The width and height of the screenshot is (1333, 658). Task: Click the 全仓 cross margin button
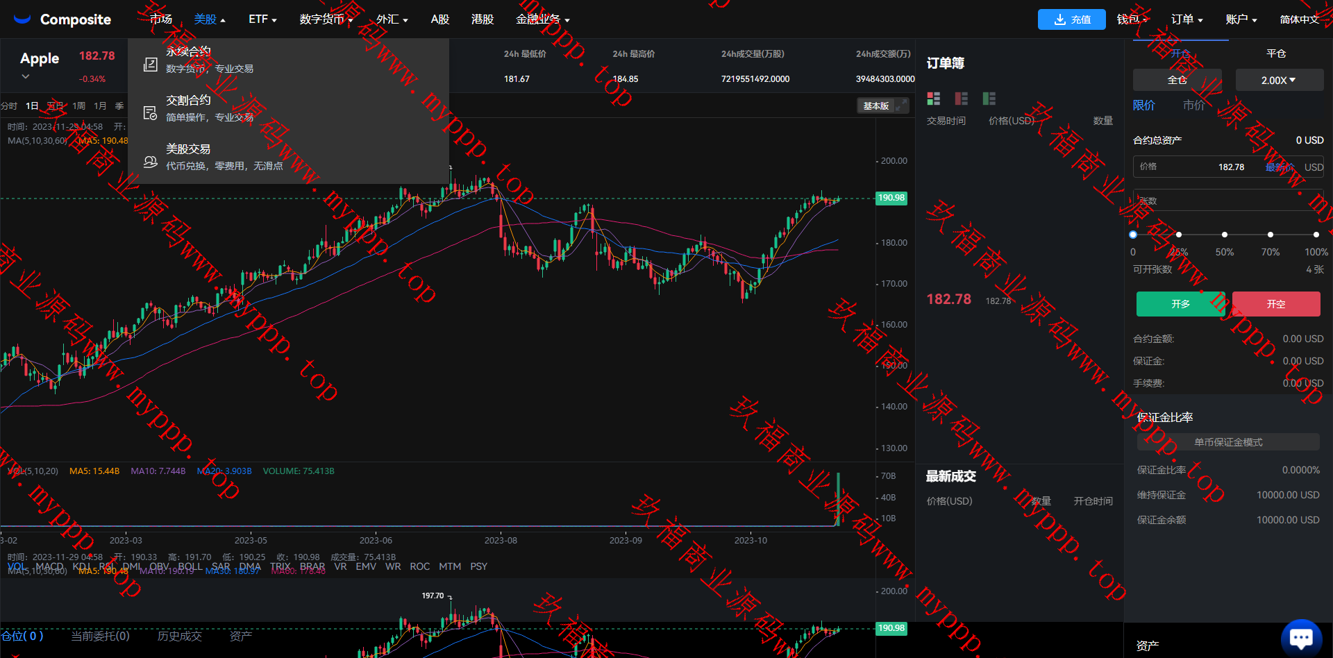[x=1177, y=80]
